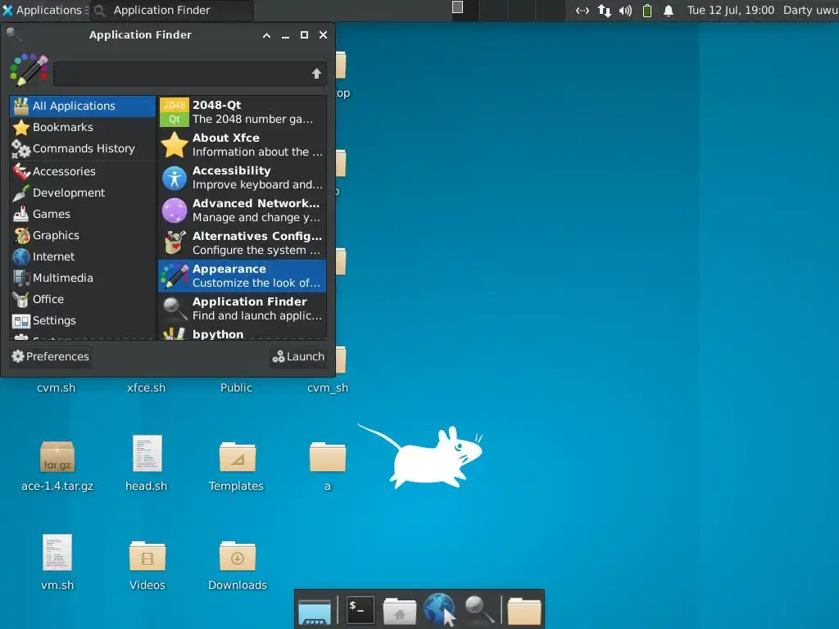Launch the web browser from dock
The height and width of the screenshot is (629, 839).
[439, 609]
